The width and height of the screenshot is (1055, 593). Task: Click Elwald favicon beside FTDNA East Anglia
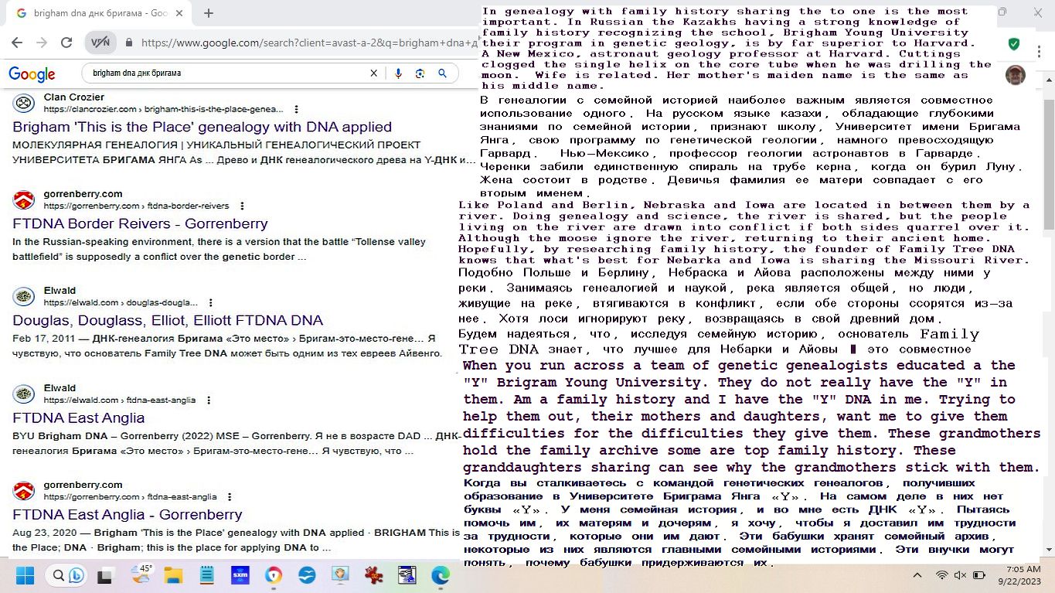(24, 394)
